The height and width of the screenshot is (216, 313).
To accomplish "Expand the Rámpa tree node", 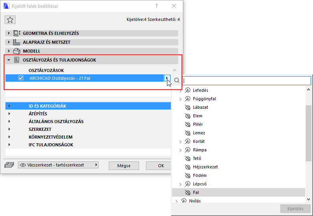I will (x=181, y=150).
